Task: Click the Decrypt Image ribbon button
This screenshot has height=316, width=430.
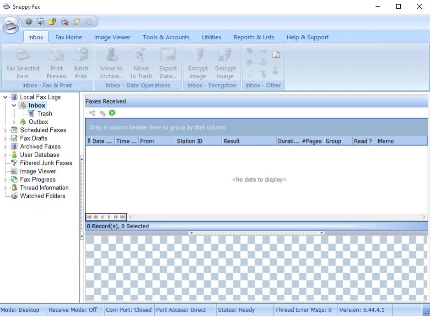Action: click(x=225, y=63)
